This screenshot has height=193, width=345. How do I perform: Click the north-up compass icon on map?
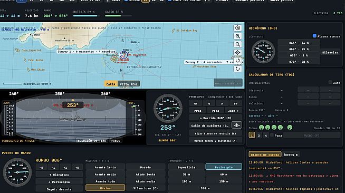pyautogui.click(x=237, y=28)
